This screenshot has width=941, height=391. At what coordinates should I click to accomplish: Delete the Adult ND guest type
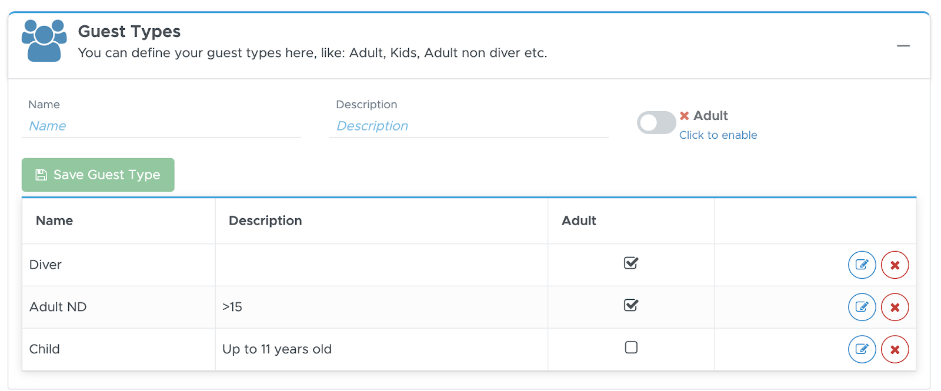click(x=895, y=307)
